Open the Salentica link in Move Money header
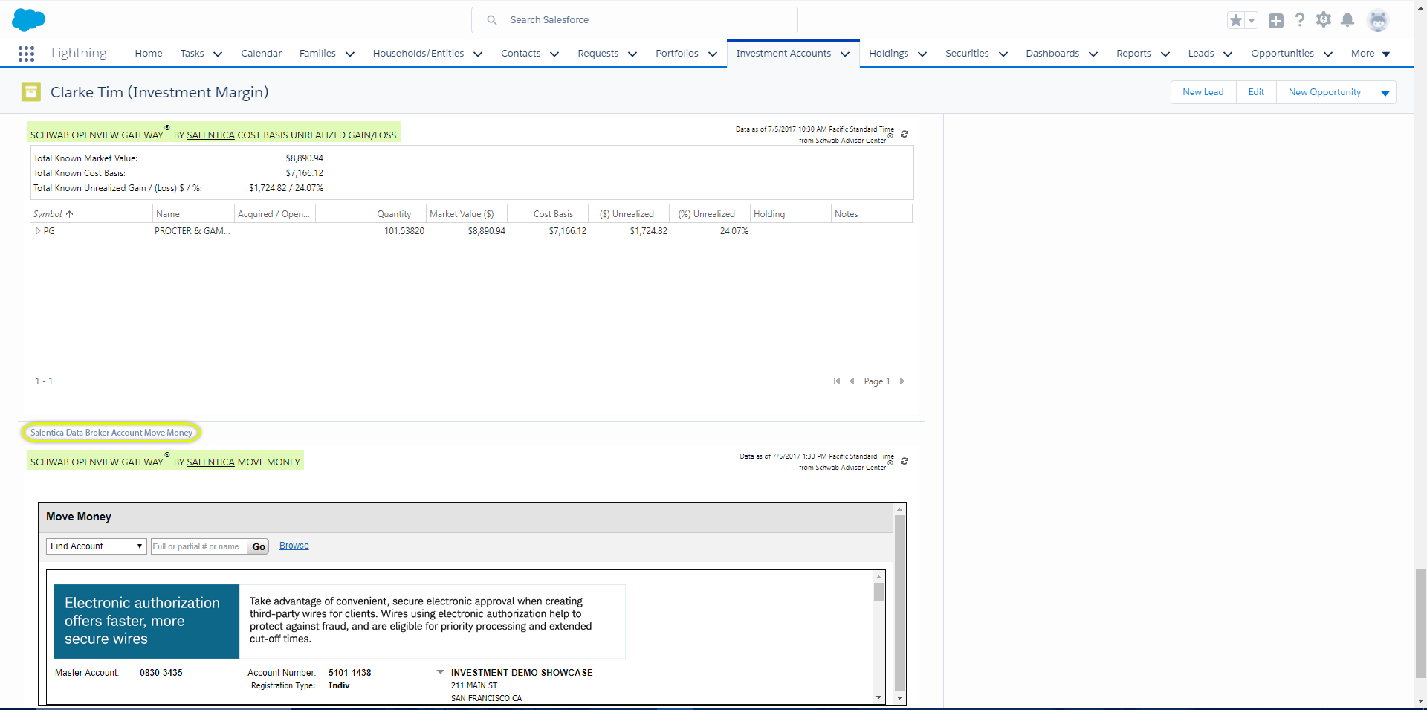 click(x=210, y=462)
